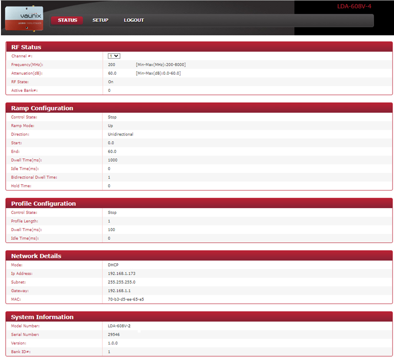Click the Gateway value 192.168.1.1
This screenshot has height=357, width=394.
pyautogui.click(x=120, y=291)
